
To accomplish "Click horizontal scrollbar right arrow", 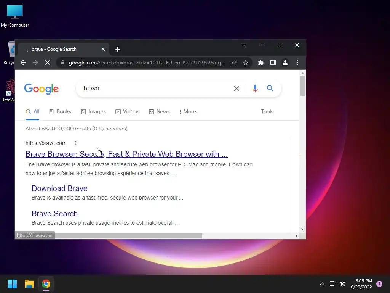I will click(x=296, y=236).
